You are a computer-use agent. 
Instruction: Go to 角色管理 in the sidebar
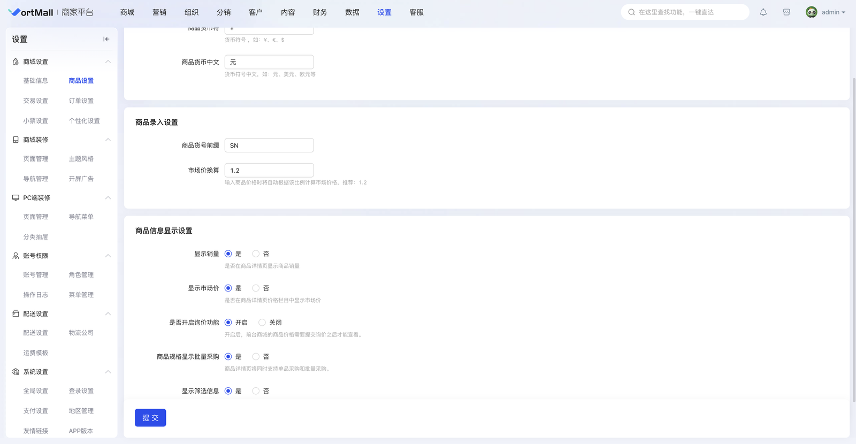pos(81,275)
